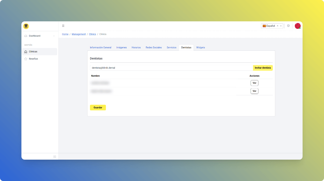This screenshot has height=181, width=324.
Task: Click the Guardar button
Action: point(98,108)
